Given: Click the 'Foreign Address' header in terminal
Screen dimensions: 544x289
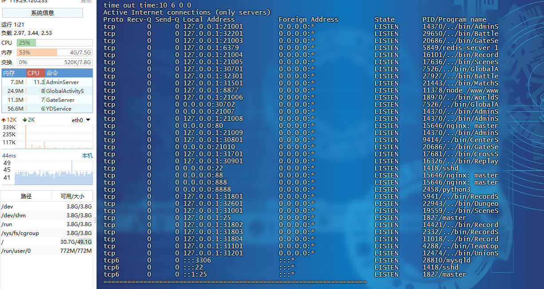Looking at the screenshot, I should click(x=309, y=19).
